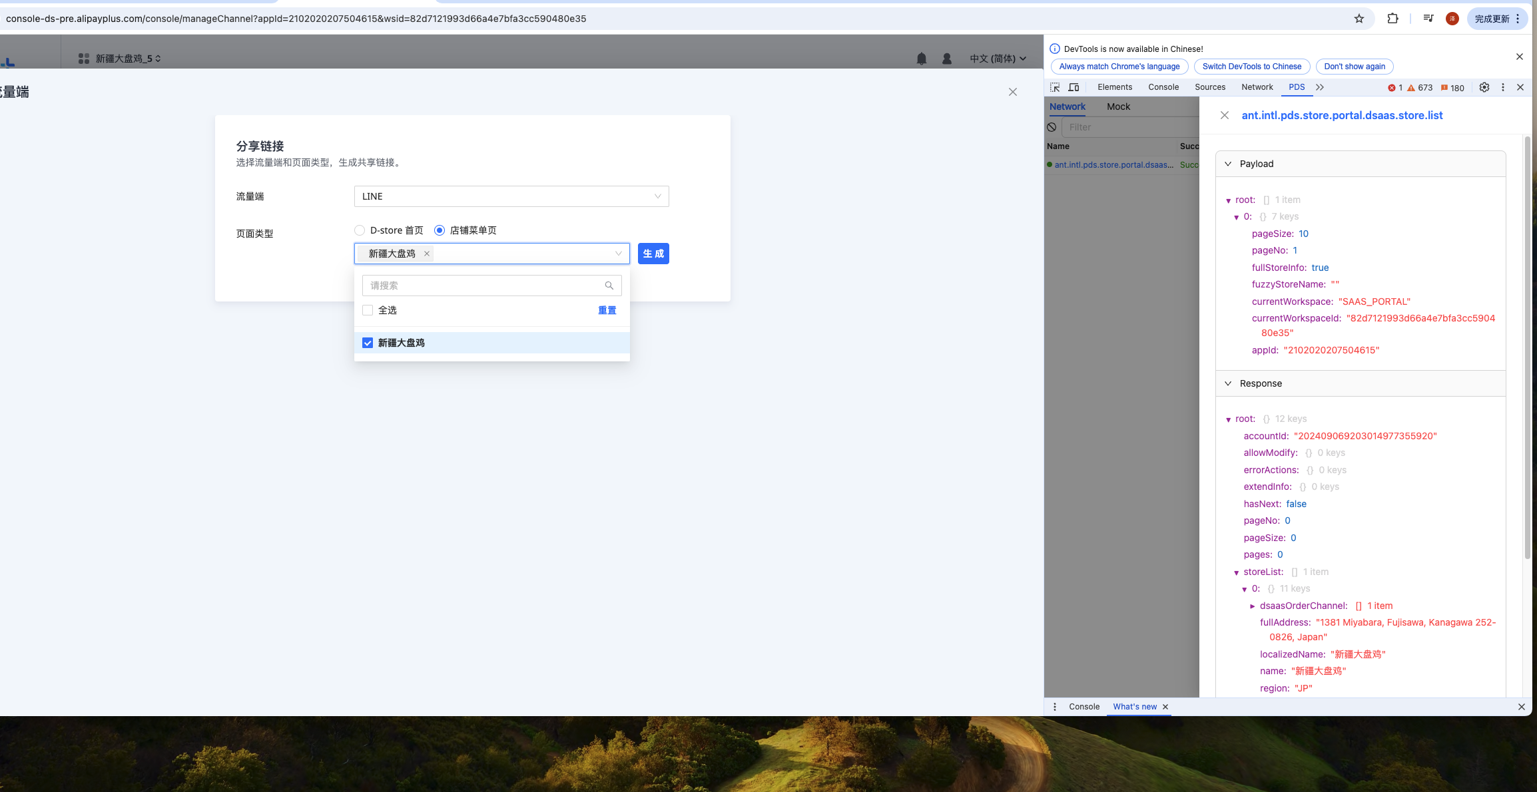The width and height of the screenshot is (1537, 792).
Task: Expand the dsaasOrderChannel tree node
Action: [1253, 606]
